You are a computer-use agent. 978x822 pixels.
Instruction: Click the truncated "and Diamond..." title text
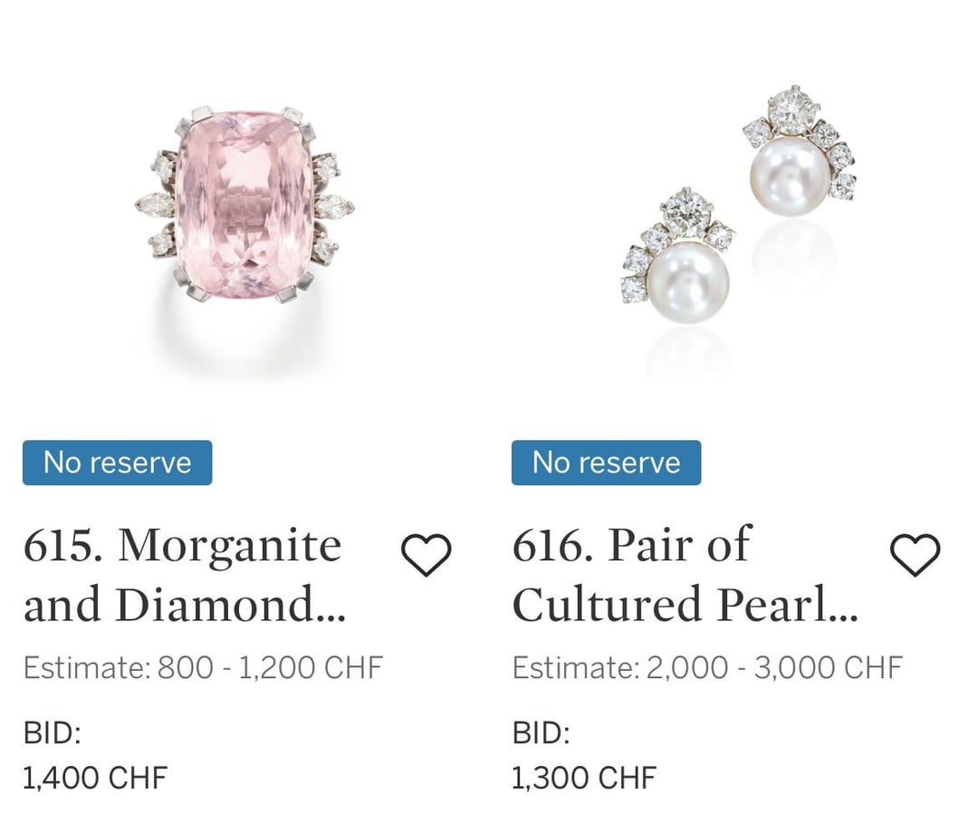(x=185, y=605)
